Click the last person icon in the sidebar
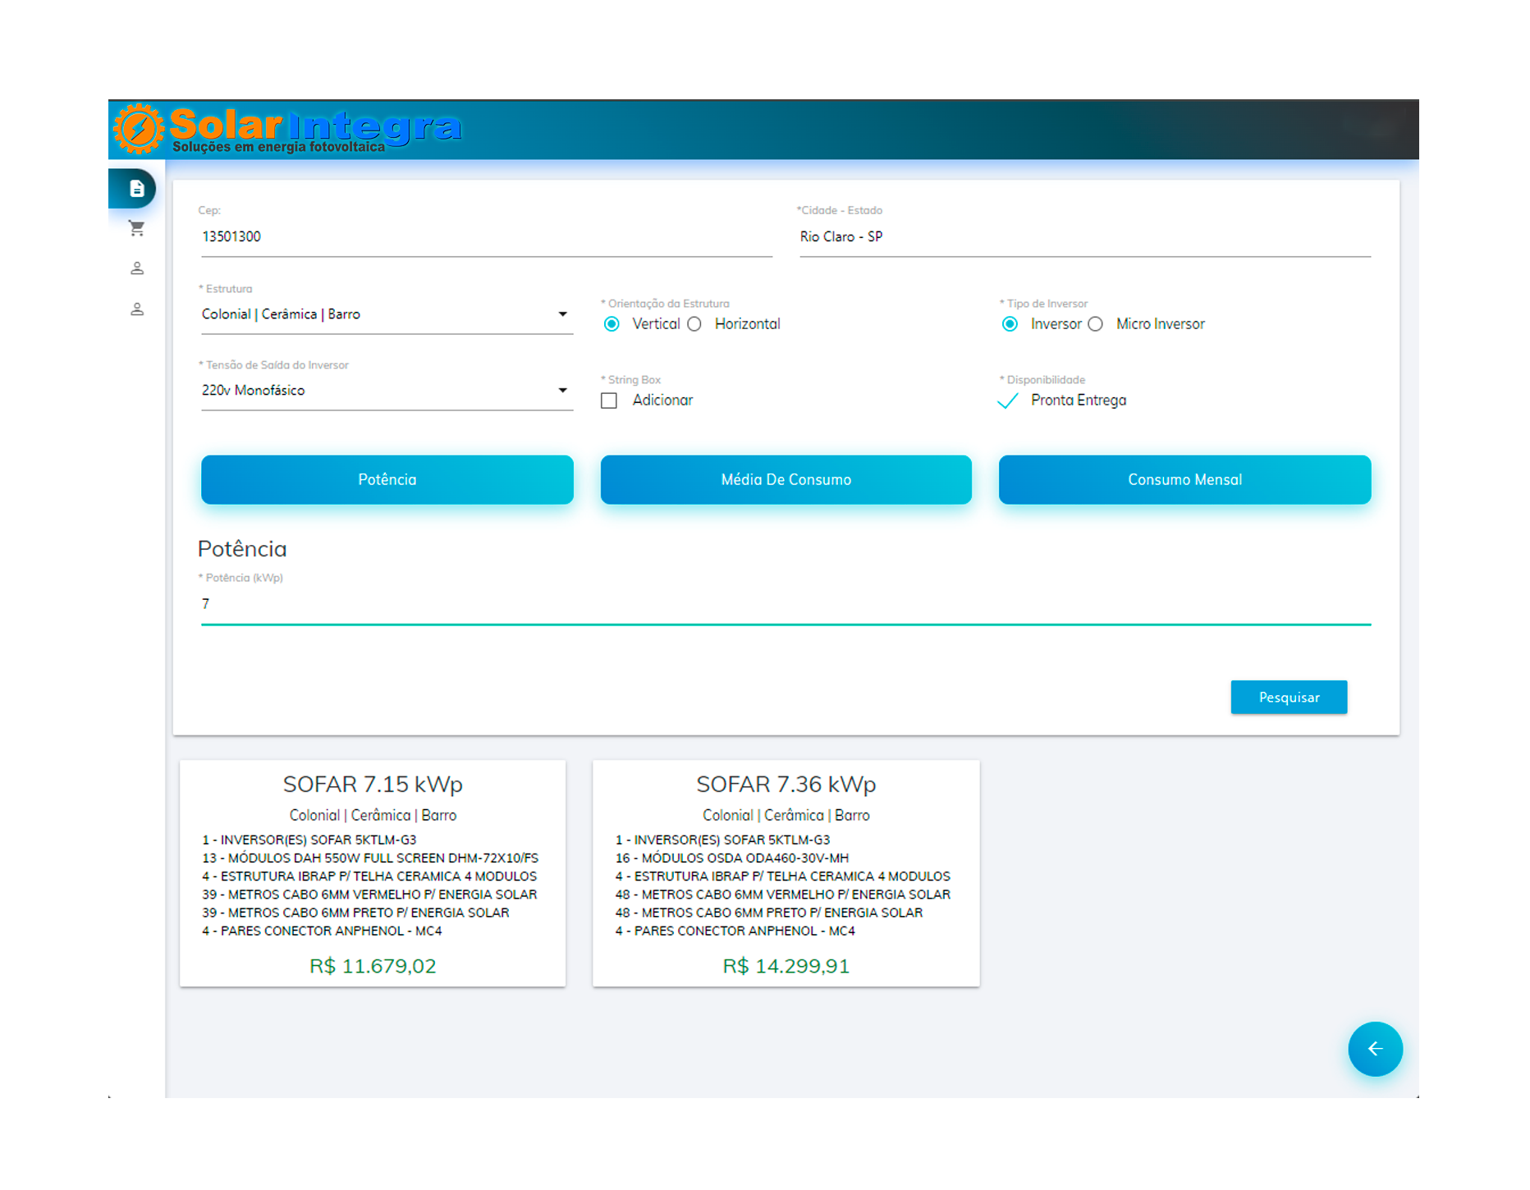 [137, 309]
